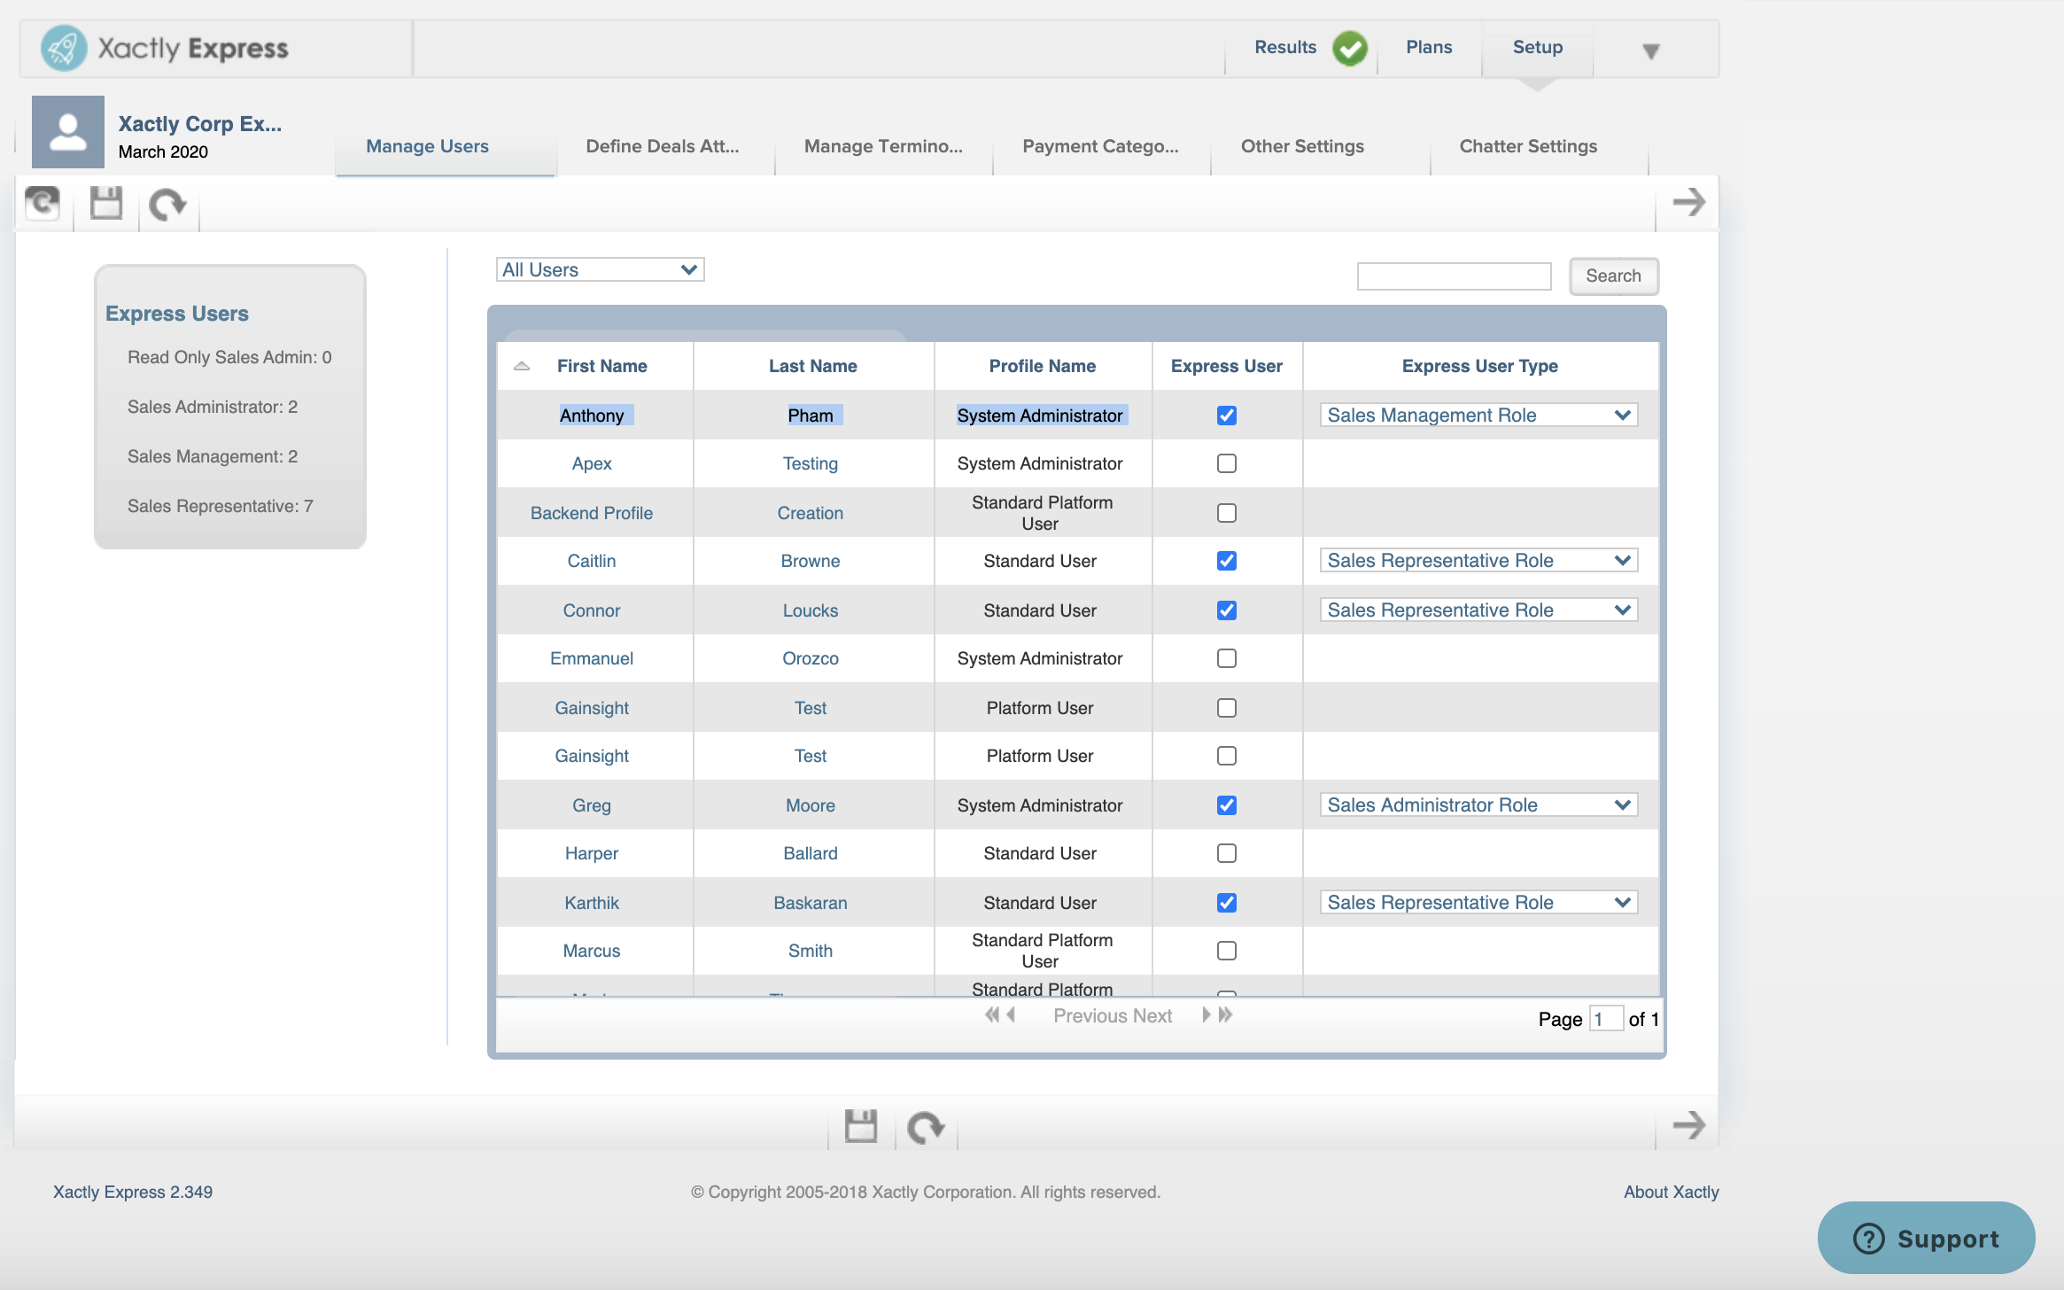Click the top toolbar save disk icon
The width and height of the screenshot is (2064, 1290).
106,203
